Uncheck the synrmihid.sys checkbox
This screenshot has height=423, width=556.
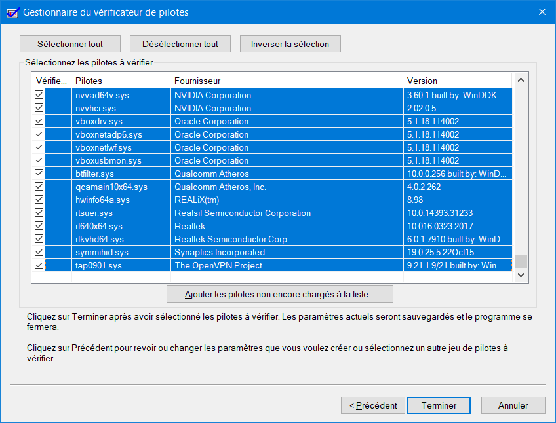[x=39, y=252]
